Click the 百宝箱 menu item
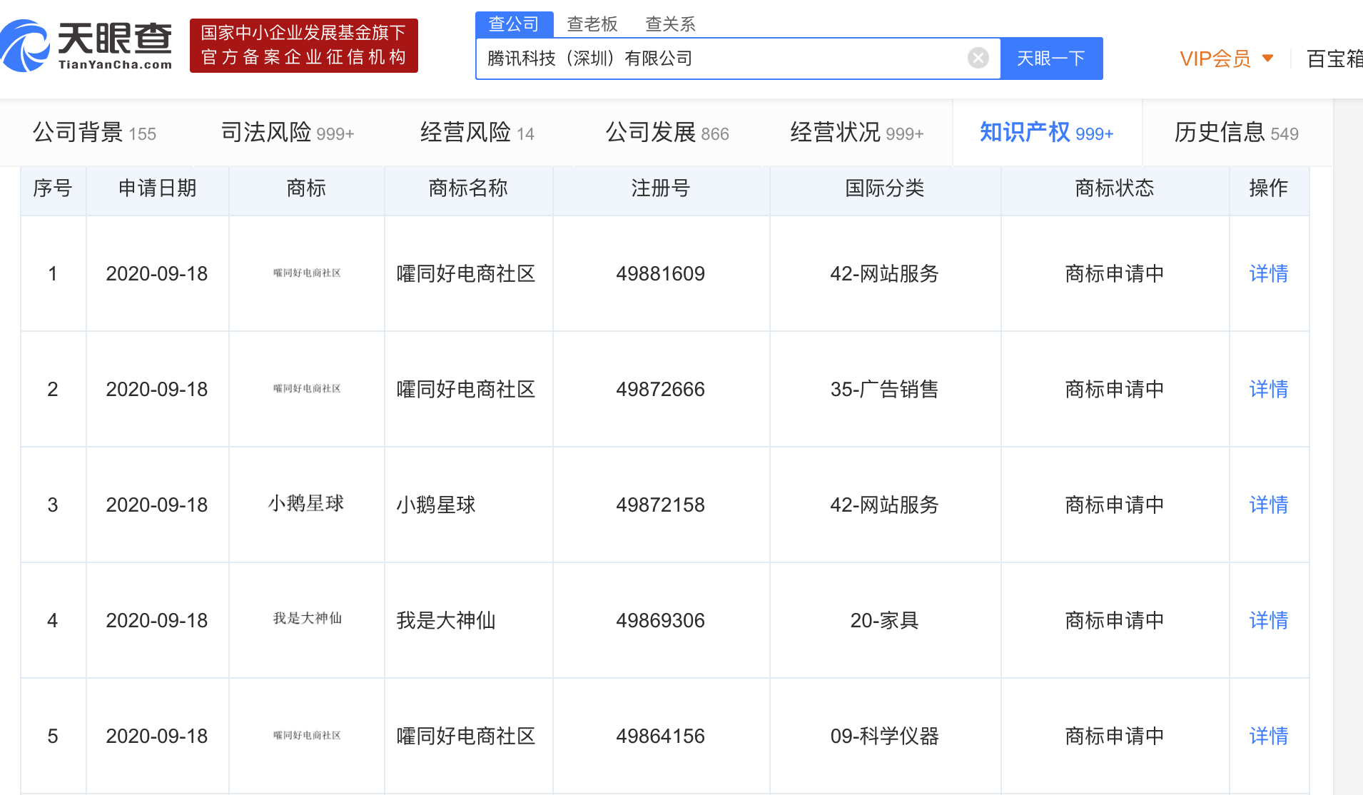This screenshot has height=795, width=1363. click(x=1333, y=59)
